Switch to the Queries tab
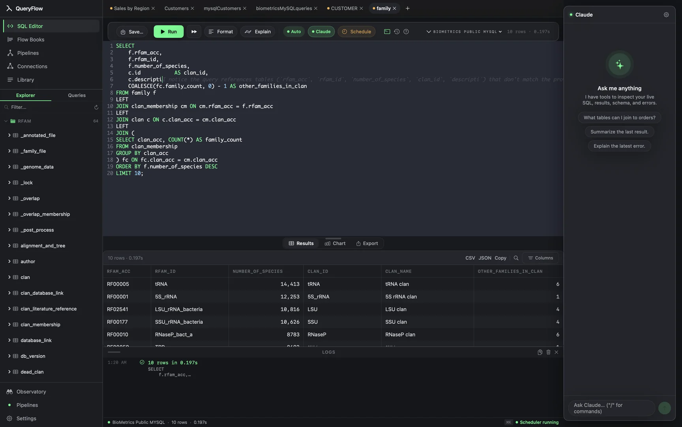 point(77,95)
